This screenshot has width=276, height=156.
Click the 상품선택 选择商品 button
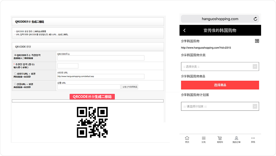click(129, 87)
